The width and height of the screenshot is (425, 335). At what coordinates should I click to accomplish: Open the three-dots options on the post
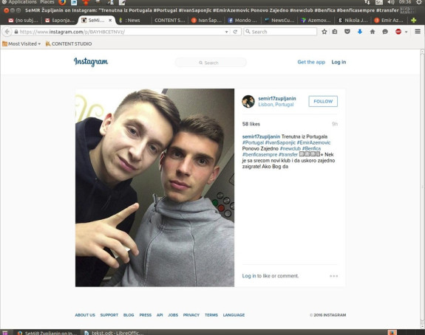coord(333,276)
